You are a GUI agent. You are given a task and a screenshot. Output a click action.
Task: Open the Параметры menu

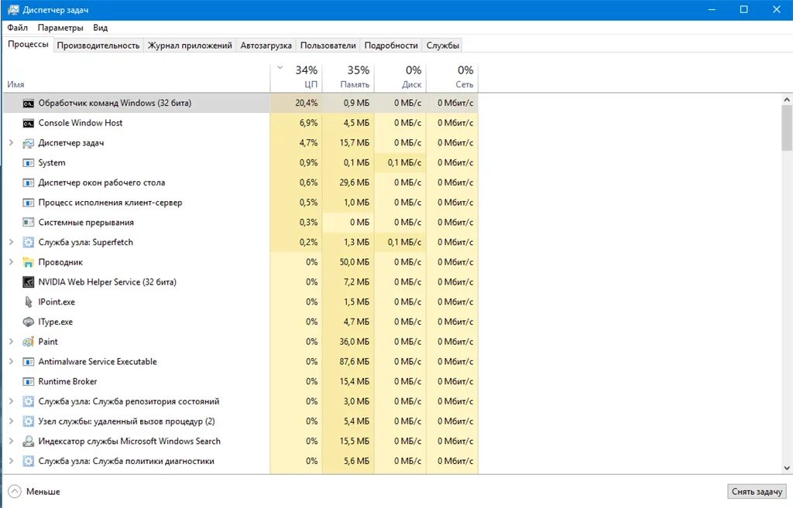coord(60,28)
